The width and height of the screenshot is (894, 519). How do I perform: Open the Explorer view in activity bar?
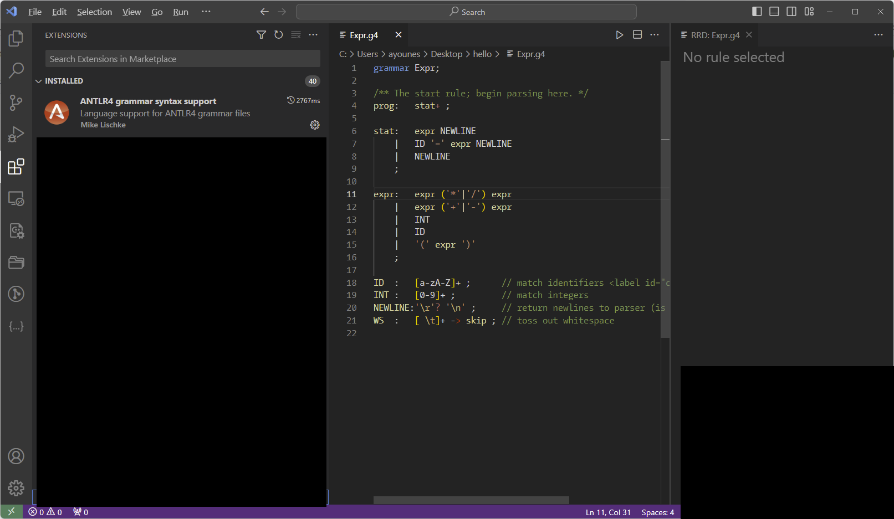pyautogui.click(x=16, y=38)
